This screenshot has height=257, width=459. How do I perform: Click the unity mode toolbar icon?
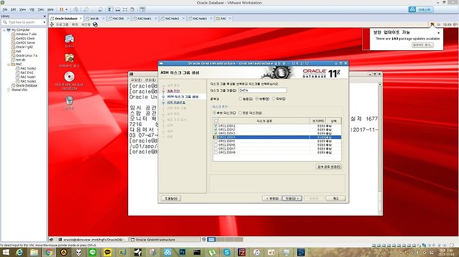pos(133,10)
